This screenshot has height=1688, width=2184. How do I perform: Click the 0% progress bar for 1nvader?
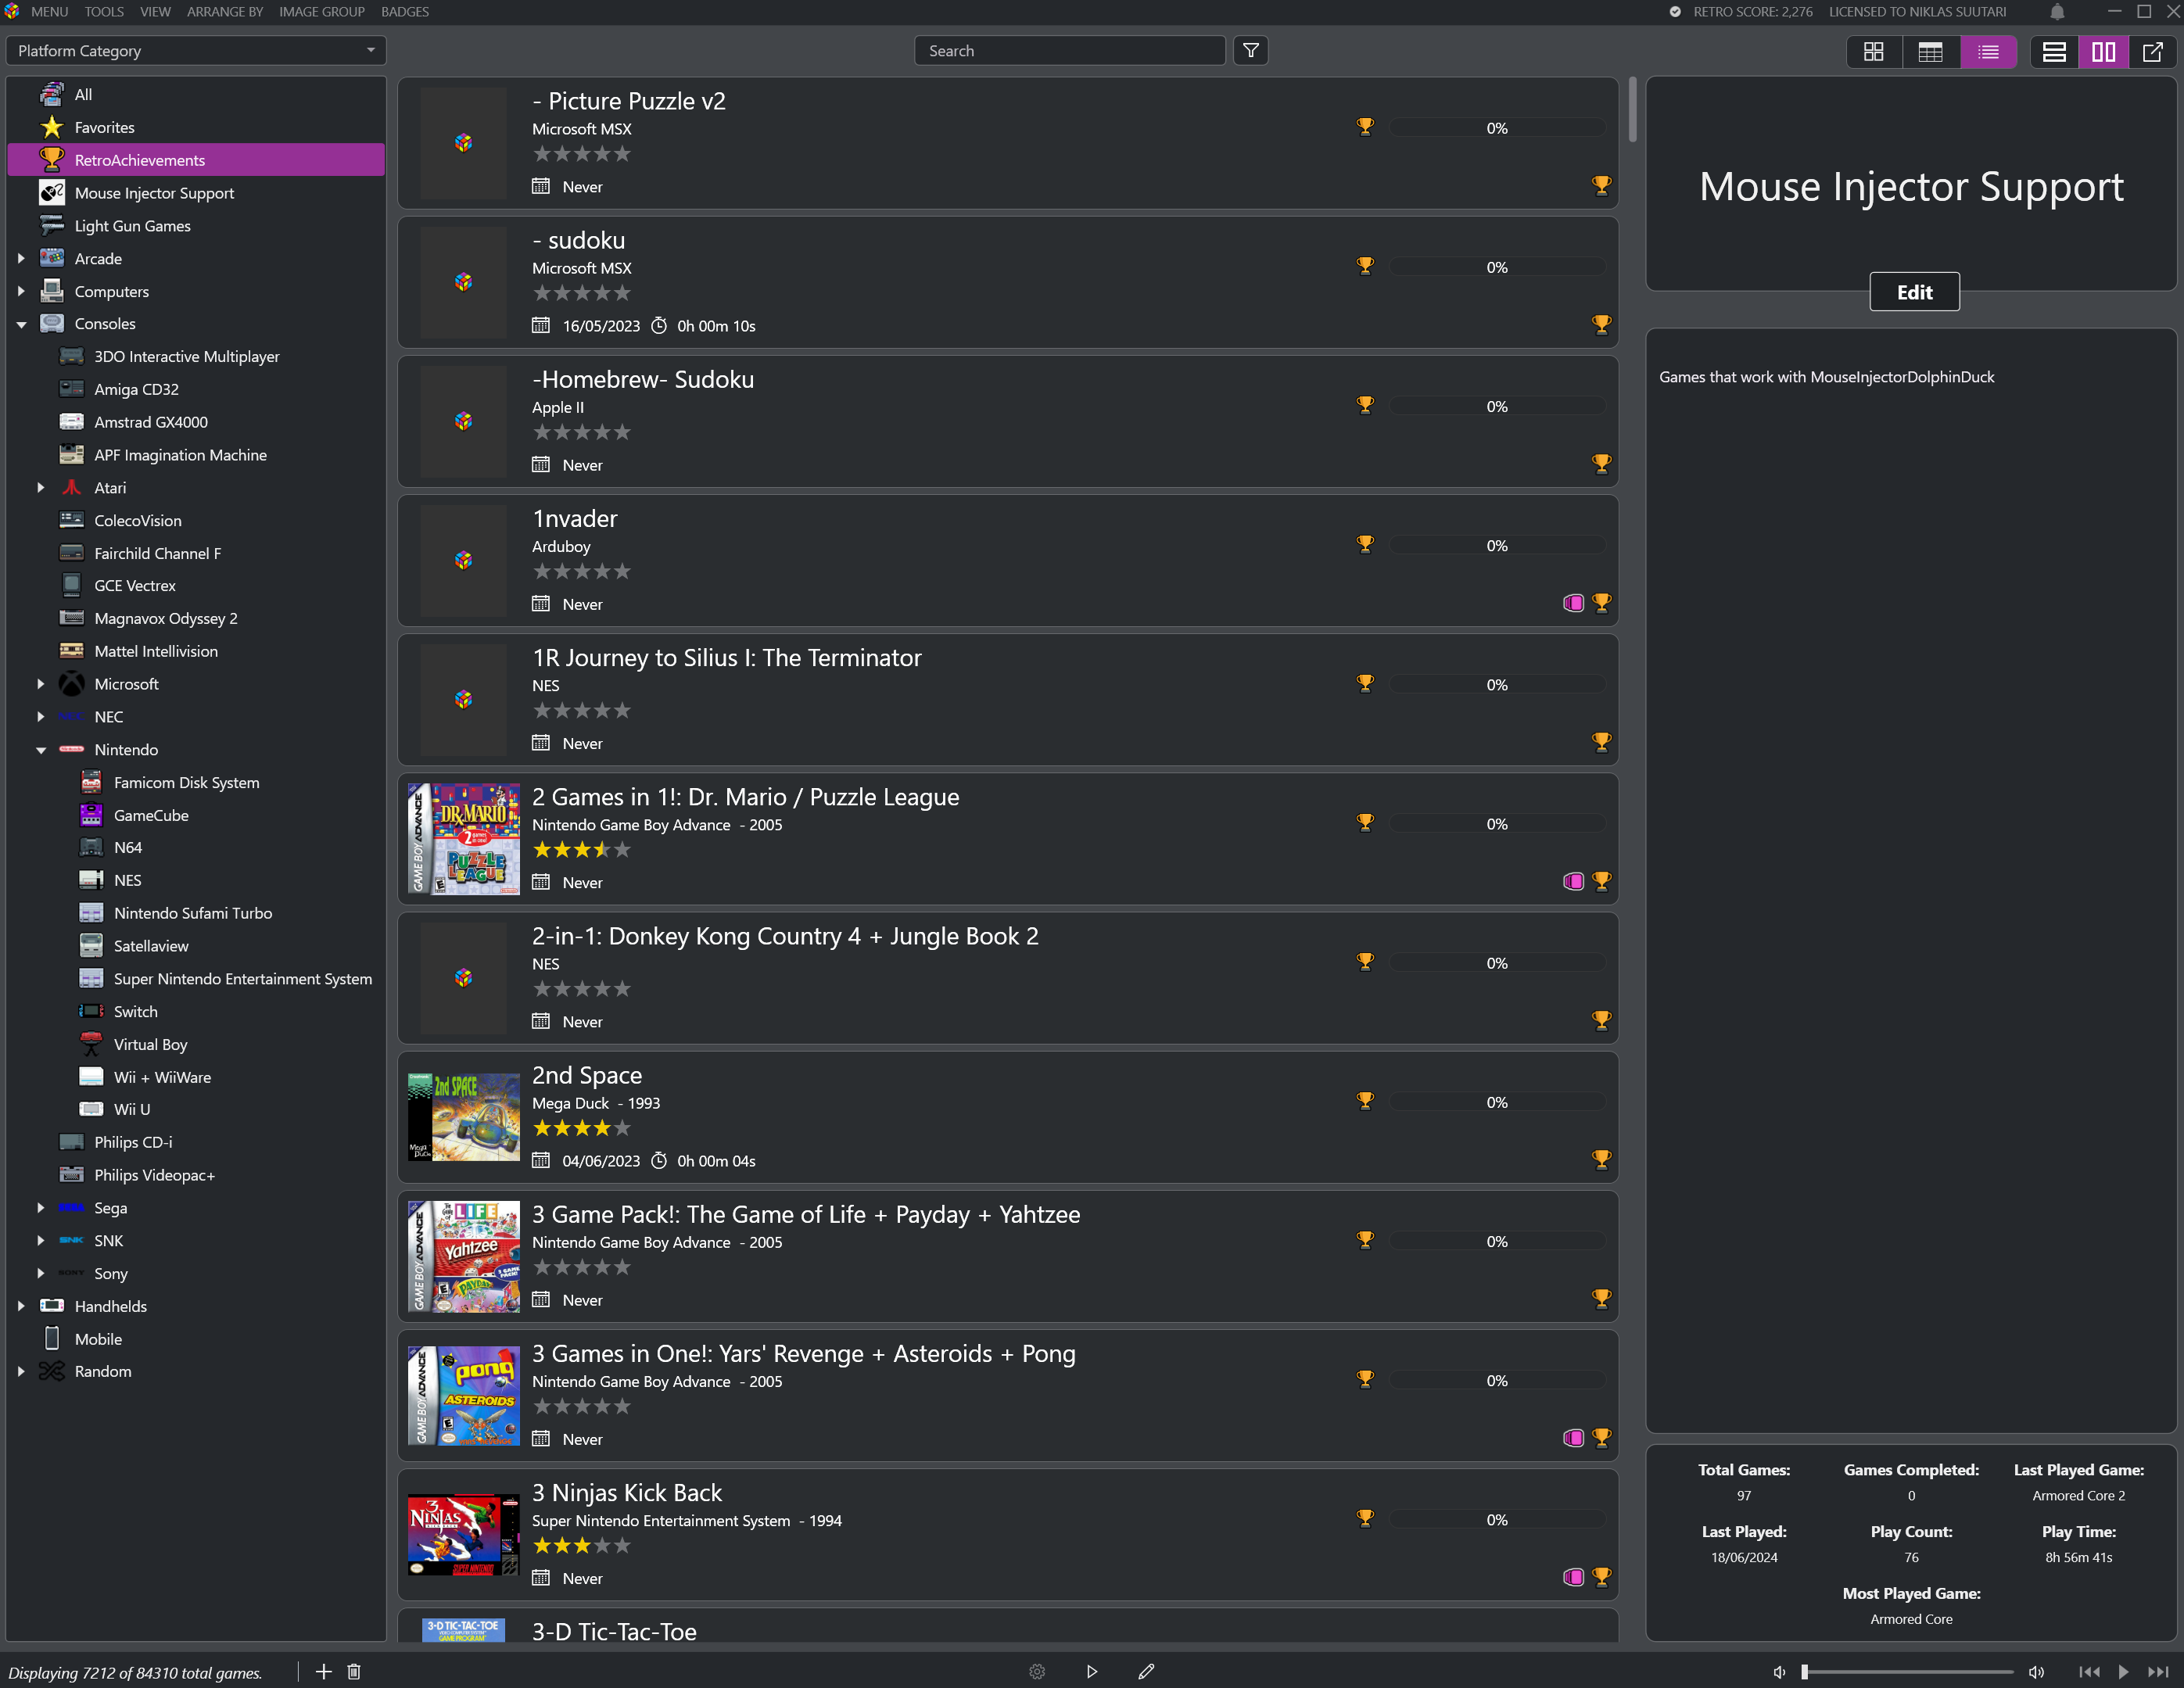tap(1497, 545)
